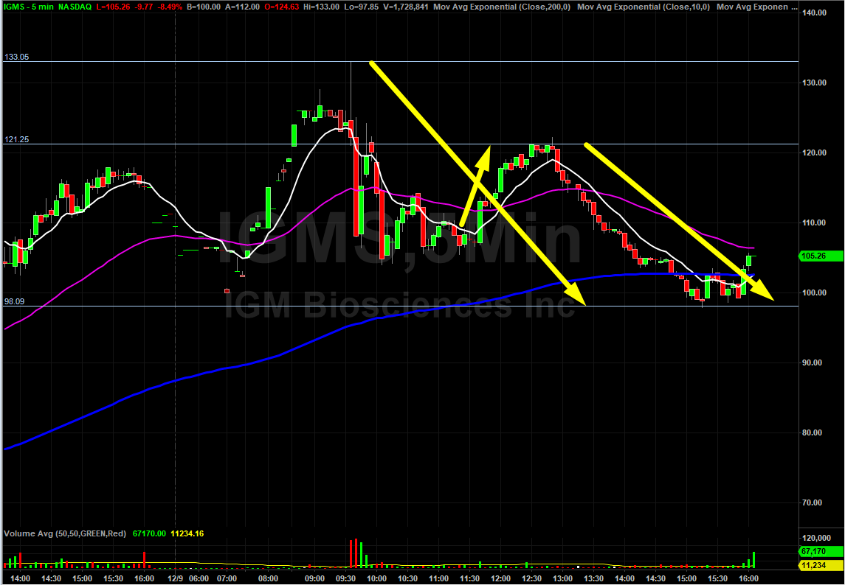Screen dimensions: 845x585
Task: Select the 98.09 support line label
Action: click(15, 301)
